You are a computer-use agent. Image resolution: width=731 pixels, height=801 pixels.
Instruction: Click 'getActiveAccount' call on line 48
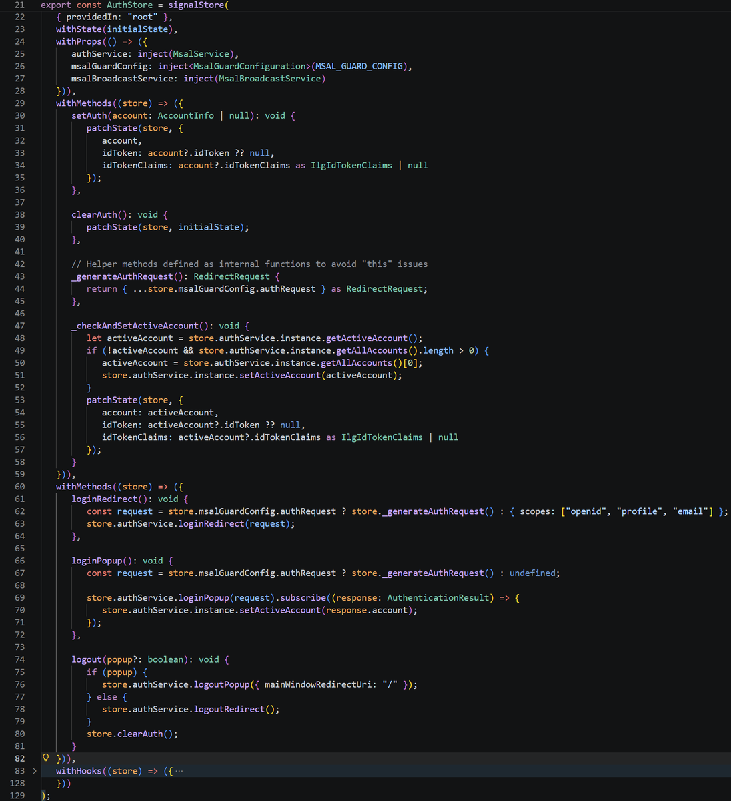click(366, 338)
